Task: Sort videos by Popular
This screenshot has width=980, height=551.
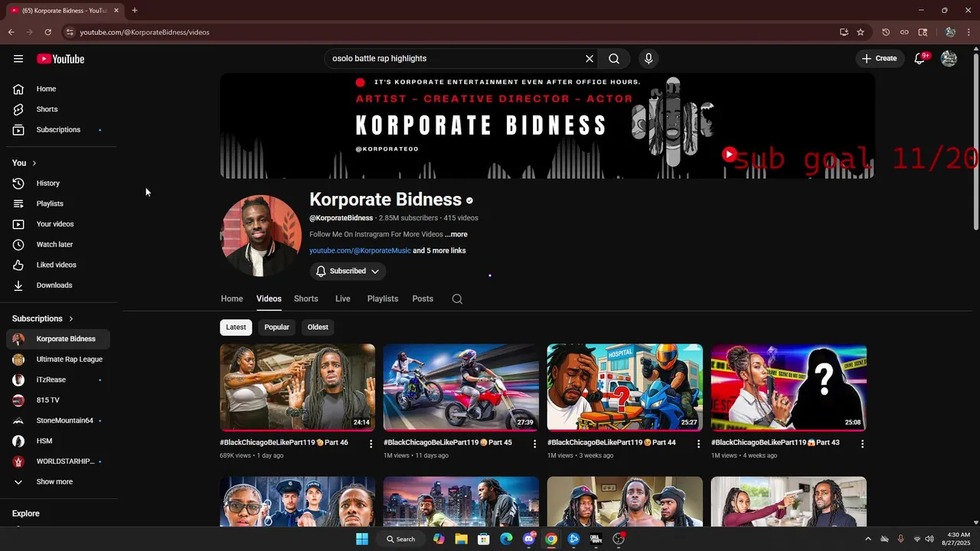Action: (x=277, y=328)
